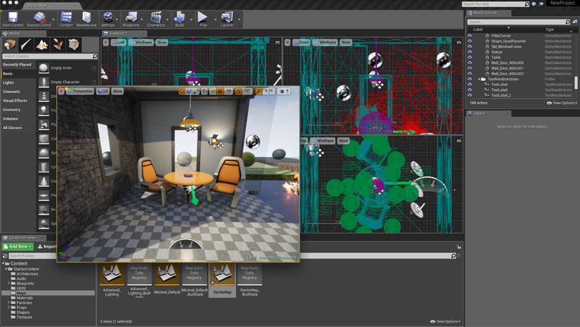Open the Marketplace from the toolbar

[86, 19]
